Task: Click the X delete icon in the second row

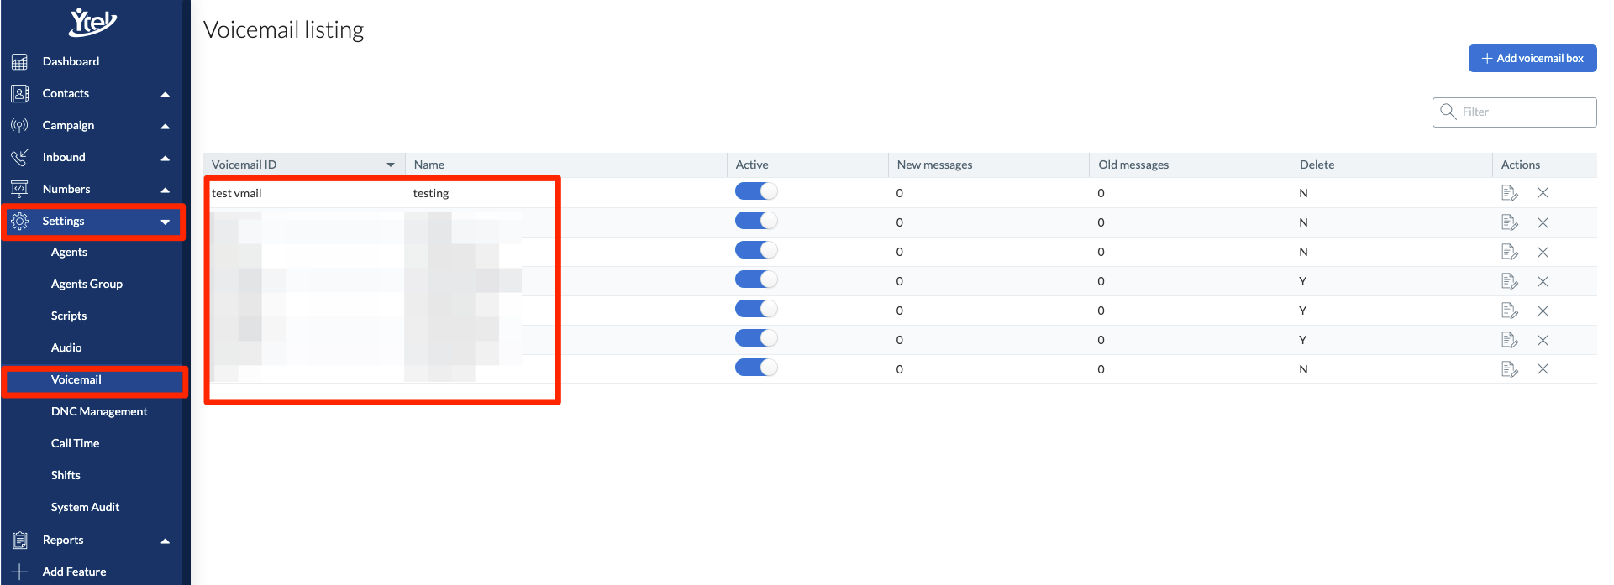Action: (x=1543, y=222)
